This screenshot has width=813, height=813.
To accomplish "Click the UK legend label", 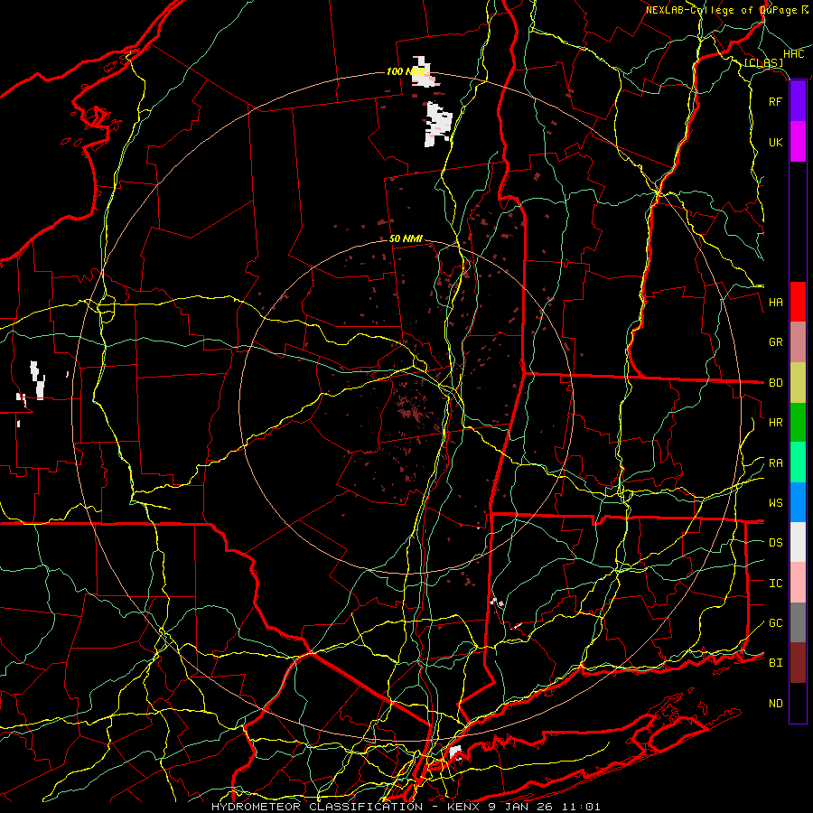I will point(776,142).
